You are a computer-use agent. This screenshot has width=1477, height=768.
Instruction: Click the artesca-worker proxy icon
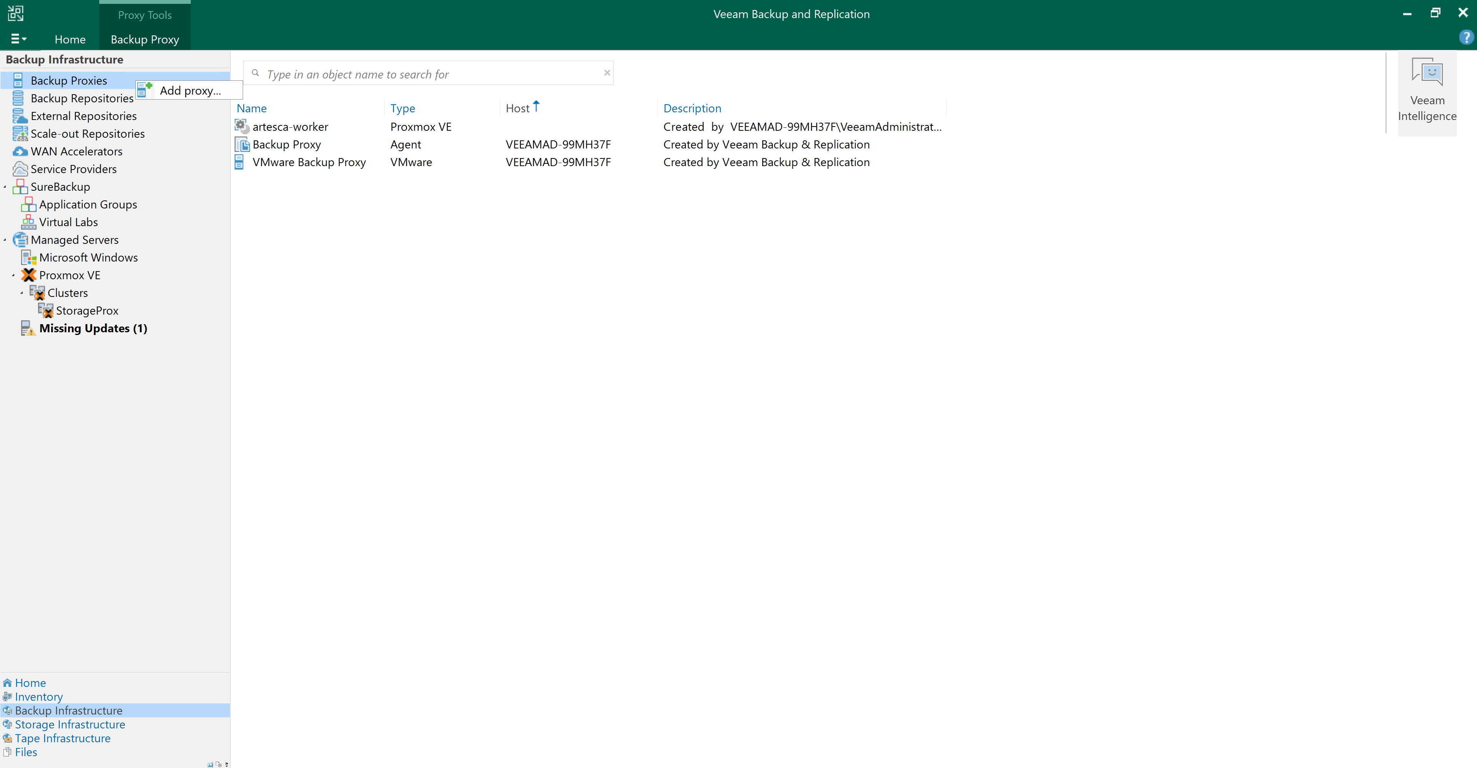(x=242, y=127)
